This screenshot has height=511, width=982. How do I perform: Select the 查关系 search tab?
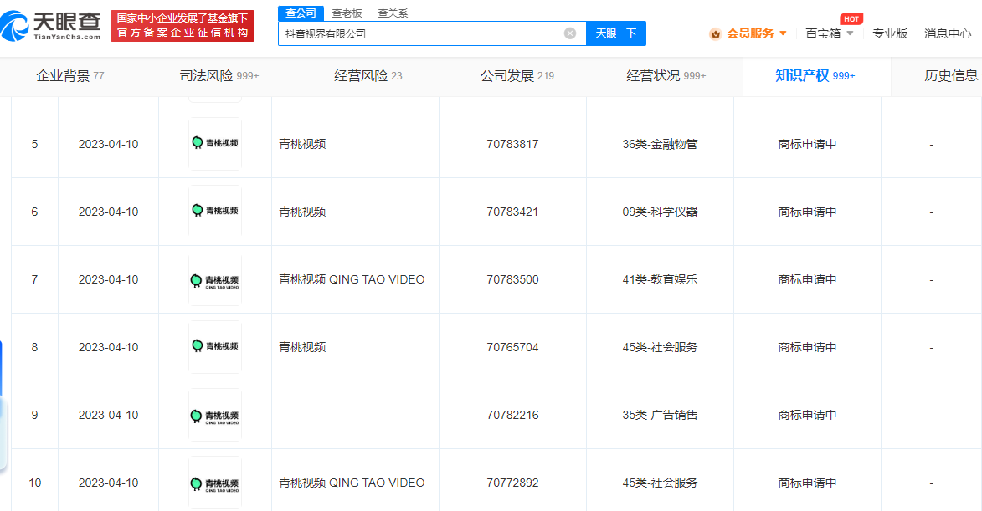tap(393, 13)
